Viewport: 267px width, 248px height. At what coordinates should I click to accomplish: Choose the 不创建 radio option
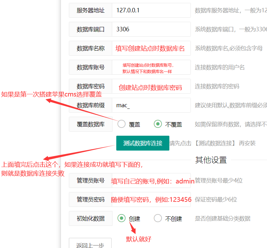[158, 218]
